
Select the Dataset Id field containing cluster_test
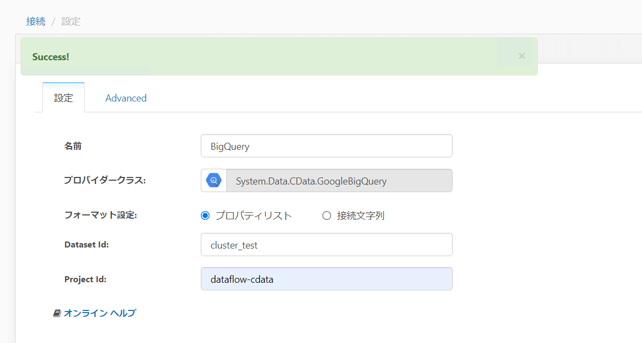[326, 244]
